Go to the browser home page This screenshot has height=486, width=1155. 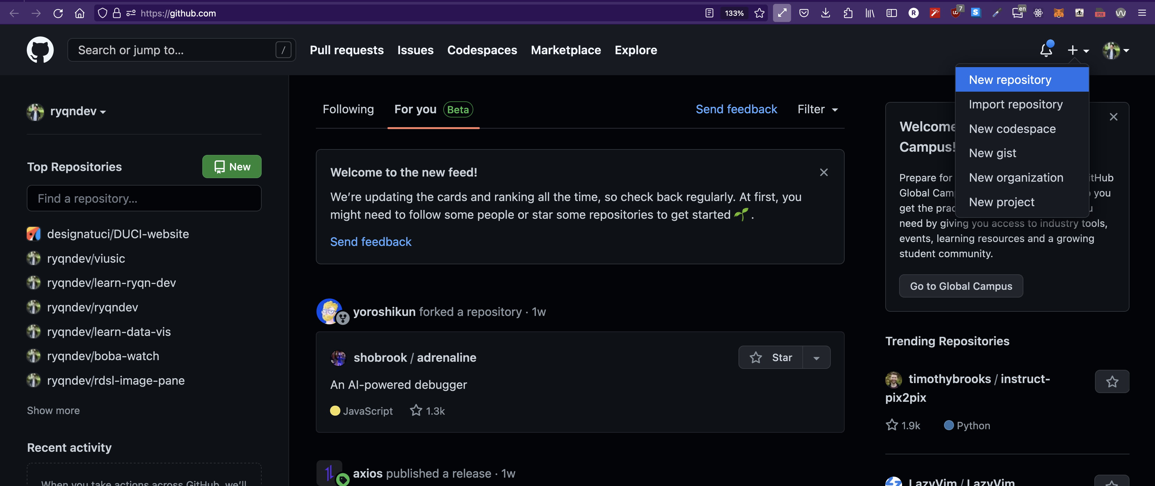[x=80, y=13]
